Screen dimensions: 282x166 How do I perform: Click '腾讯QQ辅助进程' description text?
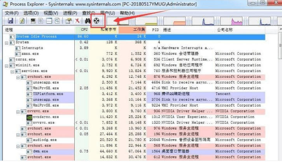click(175, 94)
